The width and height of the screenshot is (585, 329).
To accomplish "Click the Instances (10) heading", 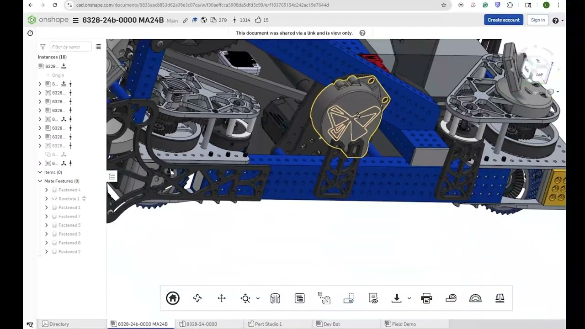I will [52, 57].
